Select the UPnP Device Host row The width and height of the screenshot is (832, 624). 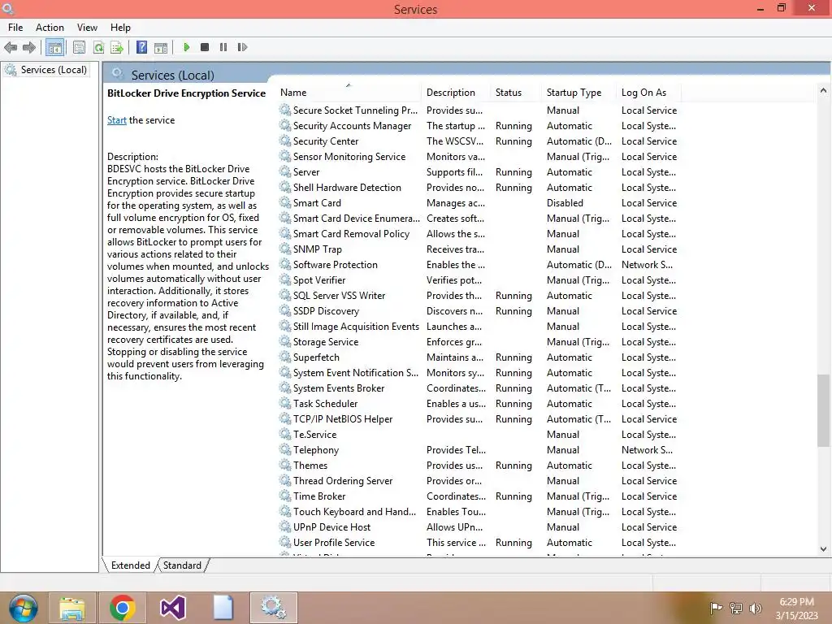click(479, 526)
